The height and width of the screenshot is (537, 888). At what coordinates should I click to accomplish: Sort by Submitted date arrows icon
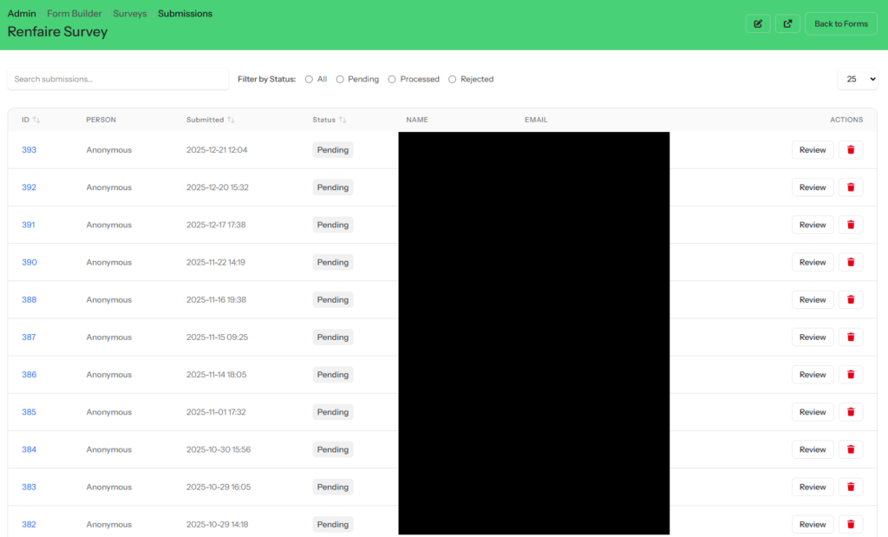[232, 120]
